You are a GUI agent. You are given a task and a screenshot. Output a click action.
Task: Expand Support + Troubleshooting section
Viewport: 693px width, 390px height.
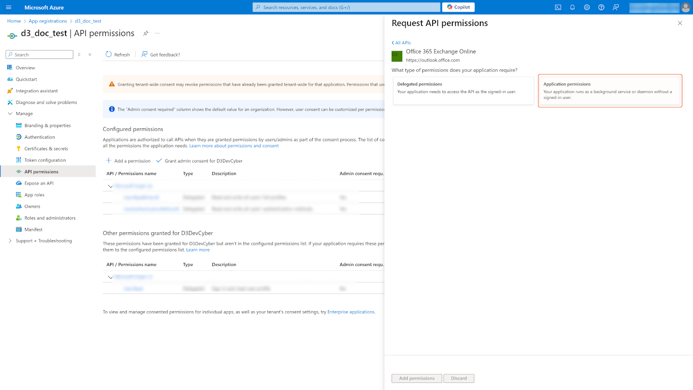pos(10,241)
